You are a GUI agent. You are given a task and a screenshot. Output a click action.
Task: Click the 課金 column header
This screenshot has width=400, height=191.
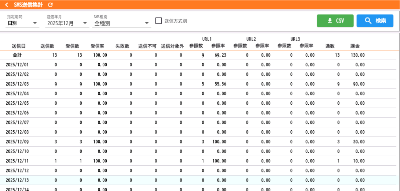point(355,46)
